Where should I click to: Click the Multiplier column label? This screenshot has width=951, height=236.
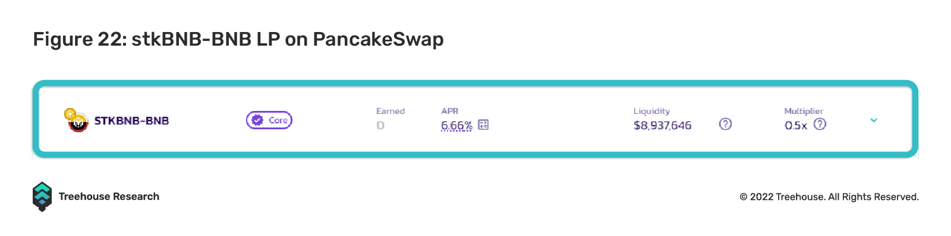[804, 111]
